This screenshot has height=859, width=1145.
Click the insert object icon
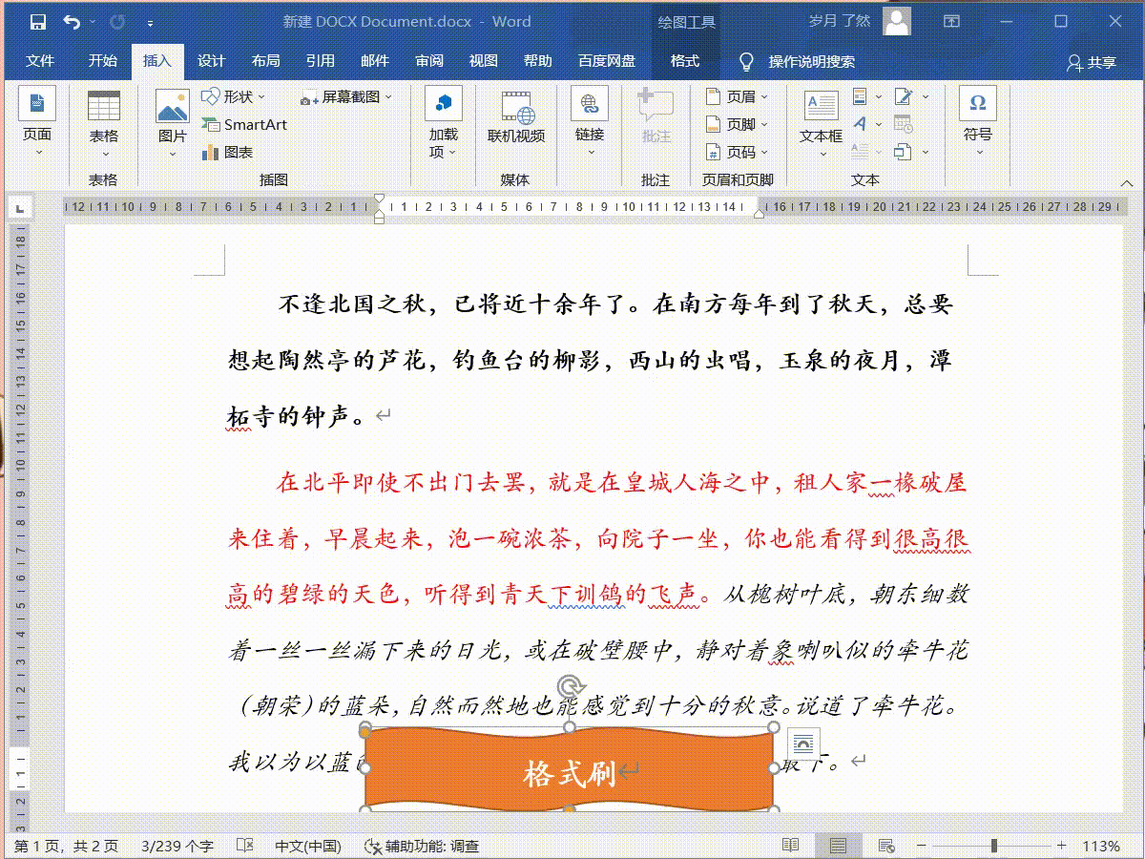pyautogui.click(x=904, y=151)
